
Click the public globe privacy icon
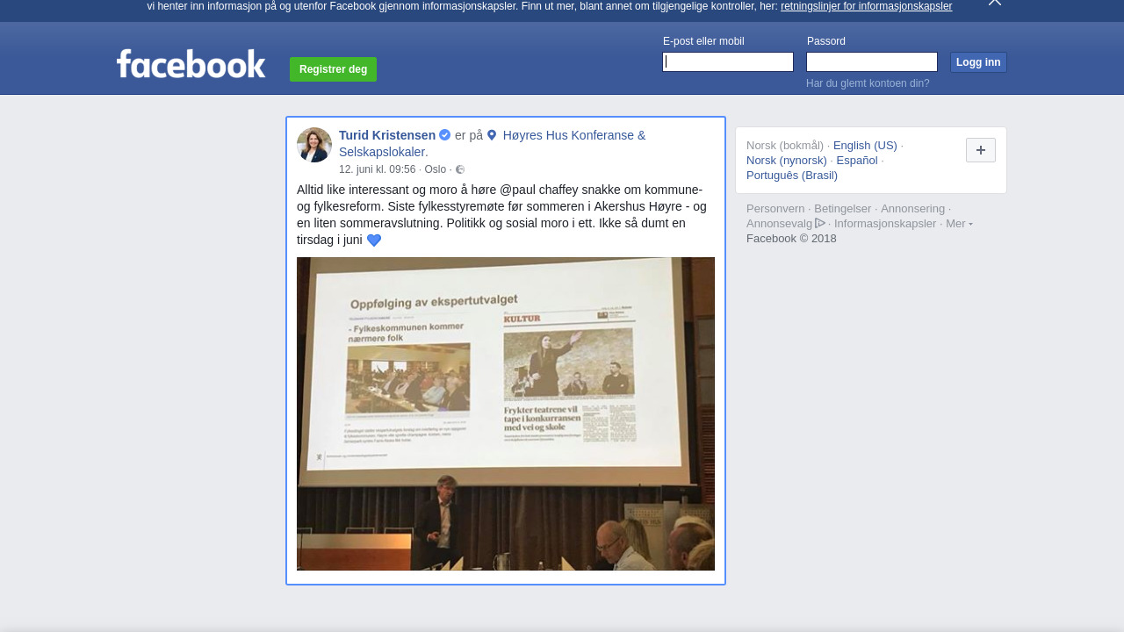[x=460, y=169]
